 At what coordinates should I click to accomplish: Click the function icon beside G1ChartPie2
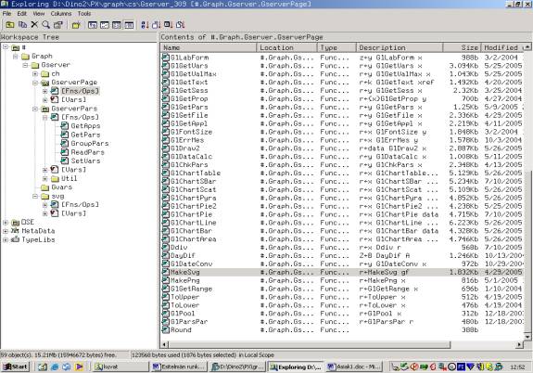[x=166, y=206]
